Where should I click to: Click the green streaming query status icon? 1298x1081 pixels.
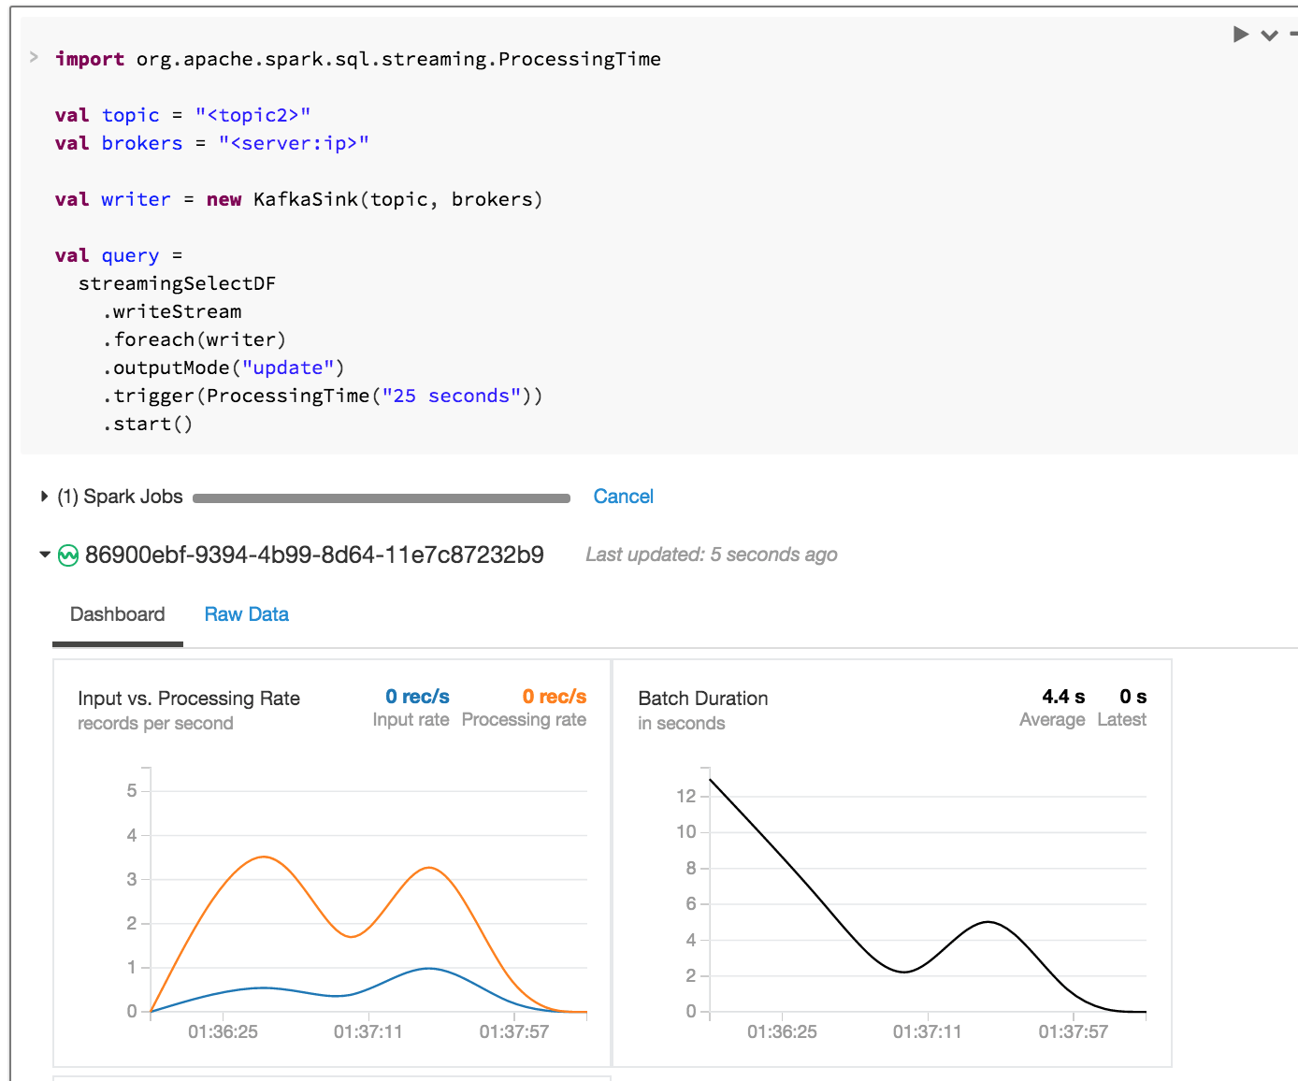pos(68,555)
